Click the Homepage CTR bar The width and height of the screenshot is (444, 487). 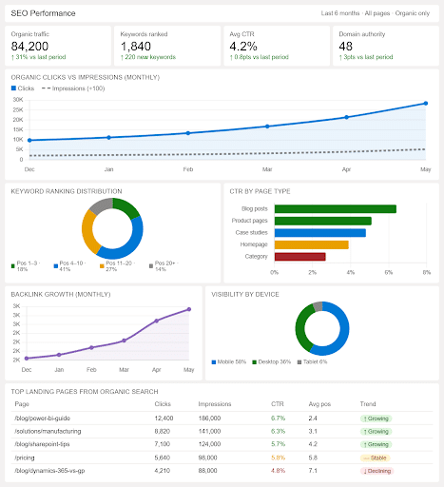(x=312, y=244)
